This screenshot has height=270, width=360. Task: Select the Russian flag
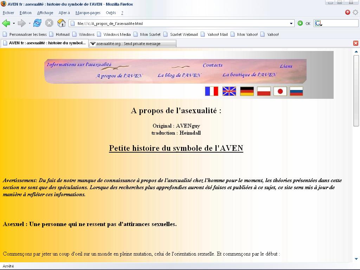[x=296, y=91]
